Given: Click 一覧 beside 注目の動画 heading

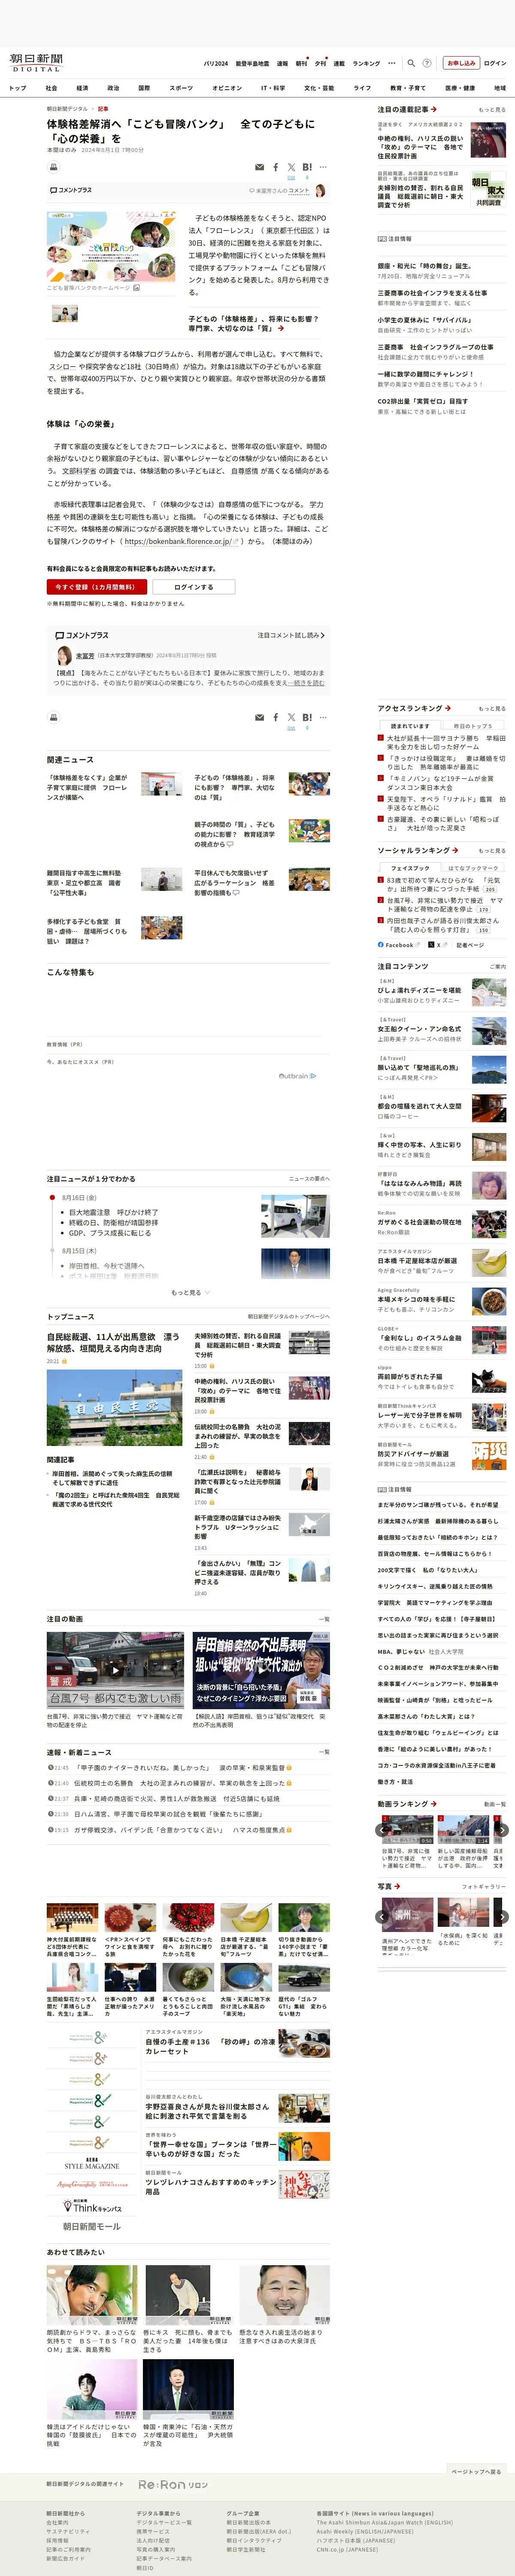Looking at the screenshot, I should (x=323, y=1619).
